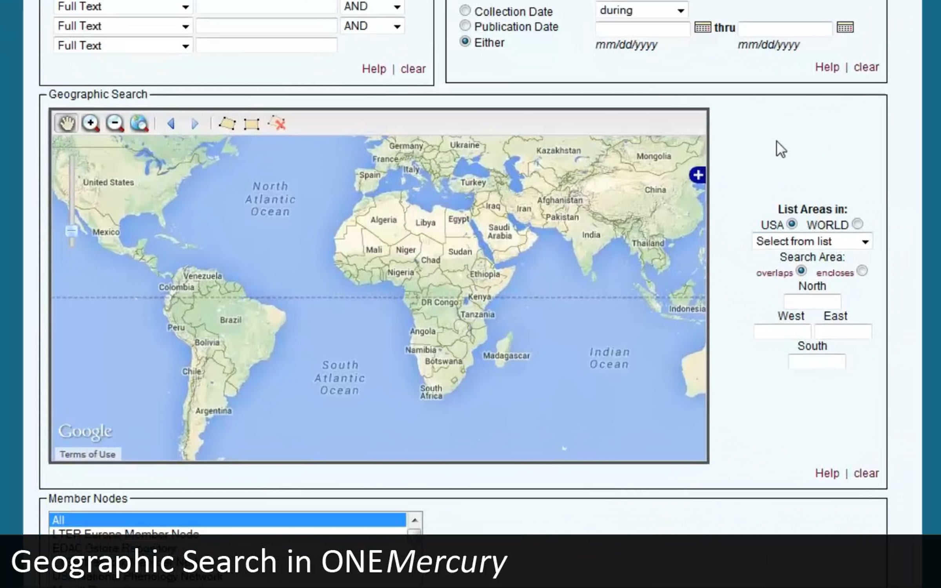The width and height of the screenshot is (941, 588).
Task: Click clear link in Geographic Search
Action: (866, 473)
